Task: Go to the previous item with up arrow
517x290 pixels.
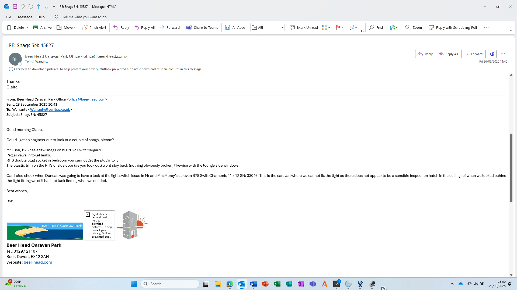Action: pos(39,6)
